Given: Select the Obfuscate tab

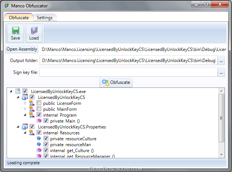Looking at the screenshot, I should (19, 17).
